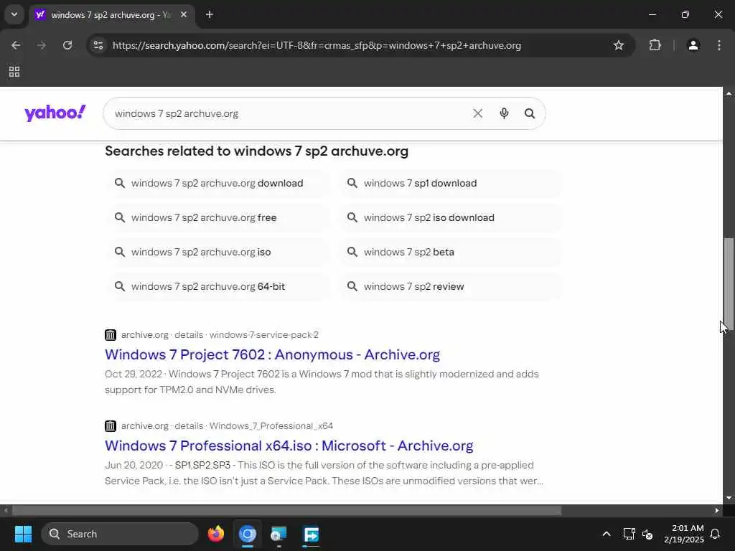View site information icon in address bar
This screenshot has width=735, height=551.
point(98,45)
